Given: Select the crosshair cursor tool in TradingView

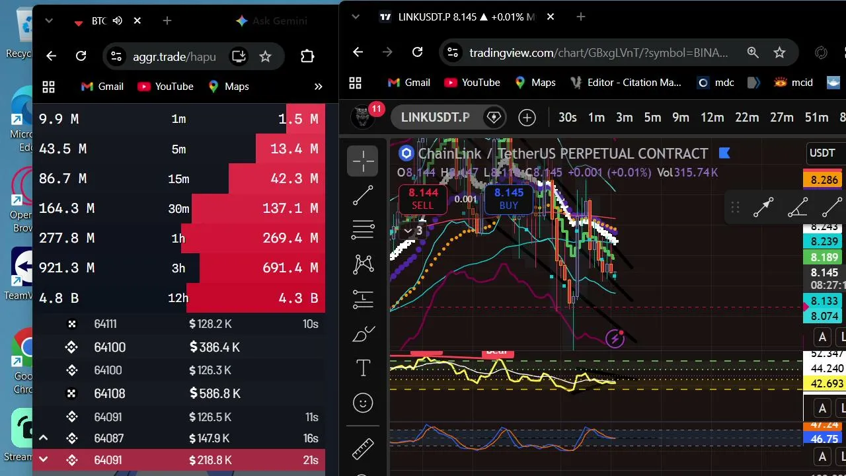Looking at the screenshot, I should point(363,161).
